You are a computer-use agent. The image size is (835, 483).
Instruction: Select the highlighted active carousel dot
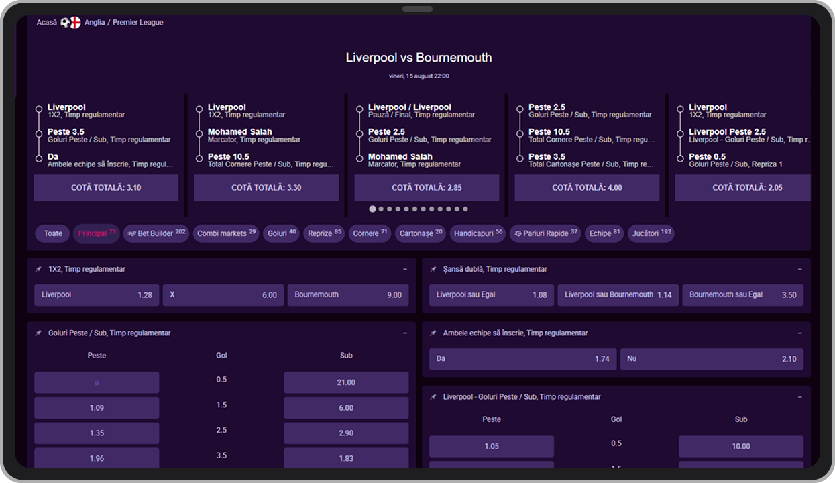[x=372, y=209]
